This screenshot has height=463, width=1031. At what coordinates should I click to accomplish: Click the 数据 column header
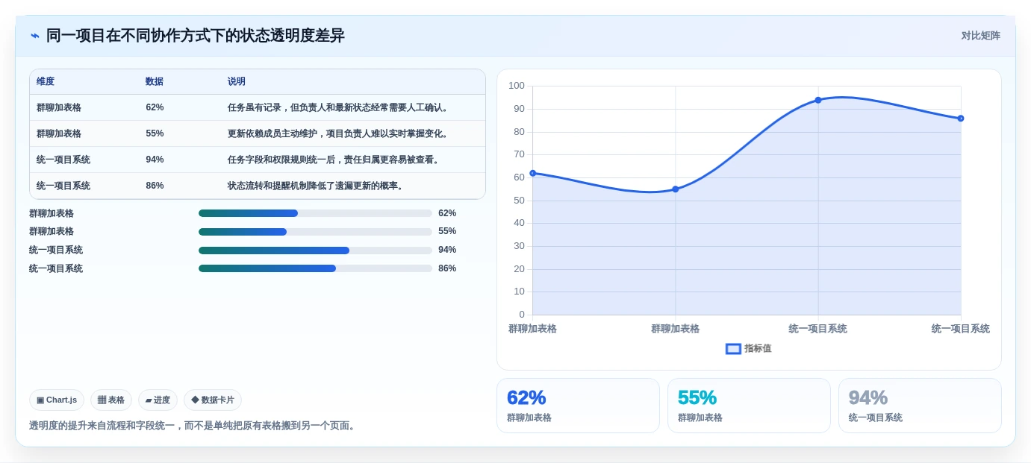click(155, 82)
